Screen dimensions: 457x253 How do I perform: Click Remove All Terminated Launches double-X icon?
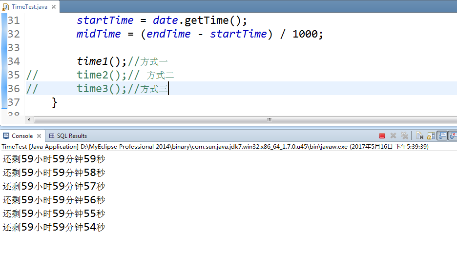click(x=404, y=136)
